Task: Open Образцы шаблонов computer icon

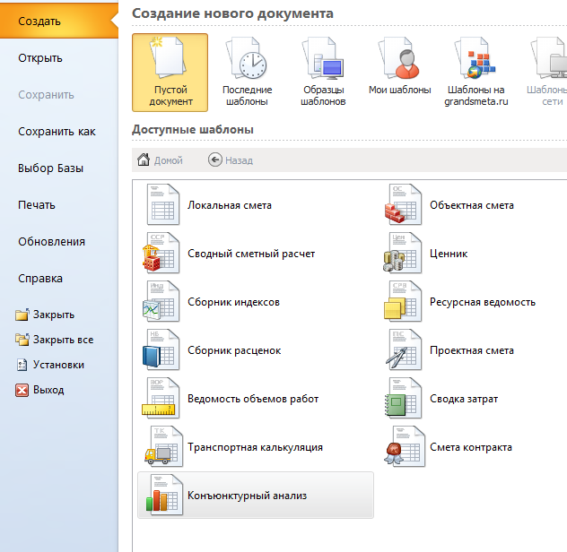Action: click(x=323, y=58)
